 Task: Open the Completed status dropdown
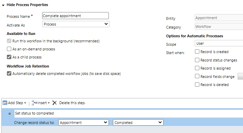(138, 123)
